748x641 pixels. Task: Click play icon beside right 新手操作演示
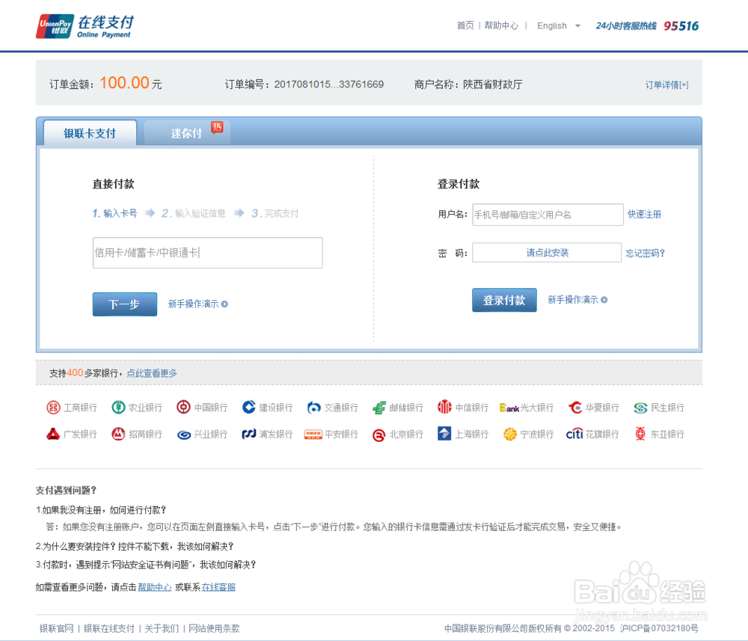point(604,299)
